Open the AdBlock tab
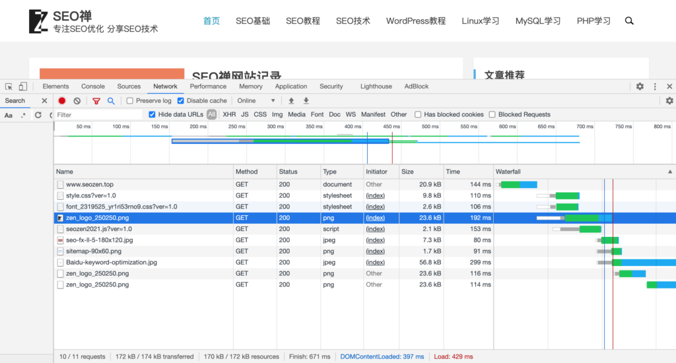Screen dimensions: 676x363 click(x=416, y=86)
